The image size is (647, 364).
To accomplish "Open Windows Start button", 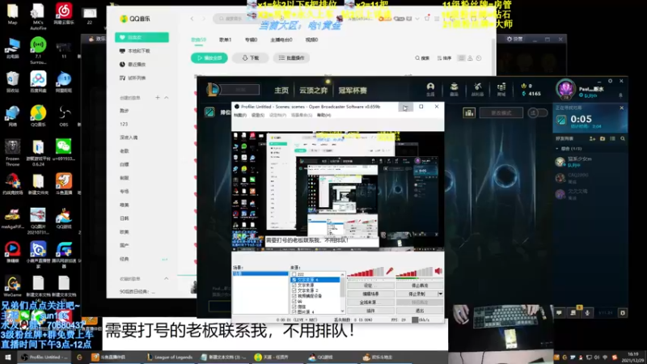I will [7, 358].
